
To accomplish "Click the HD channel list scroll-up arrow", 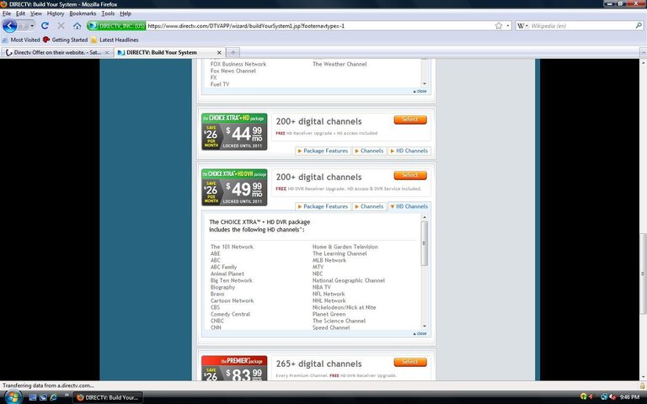I will tap(425, 217).
